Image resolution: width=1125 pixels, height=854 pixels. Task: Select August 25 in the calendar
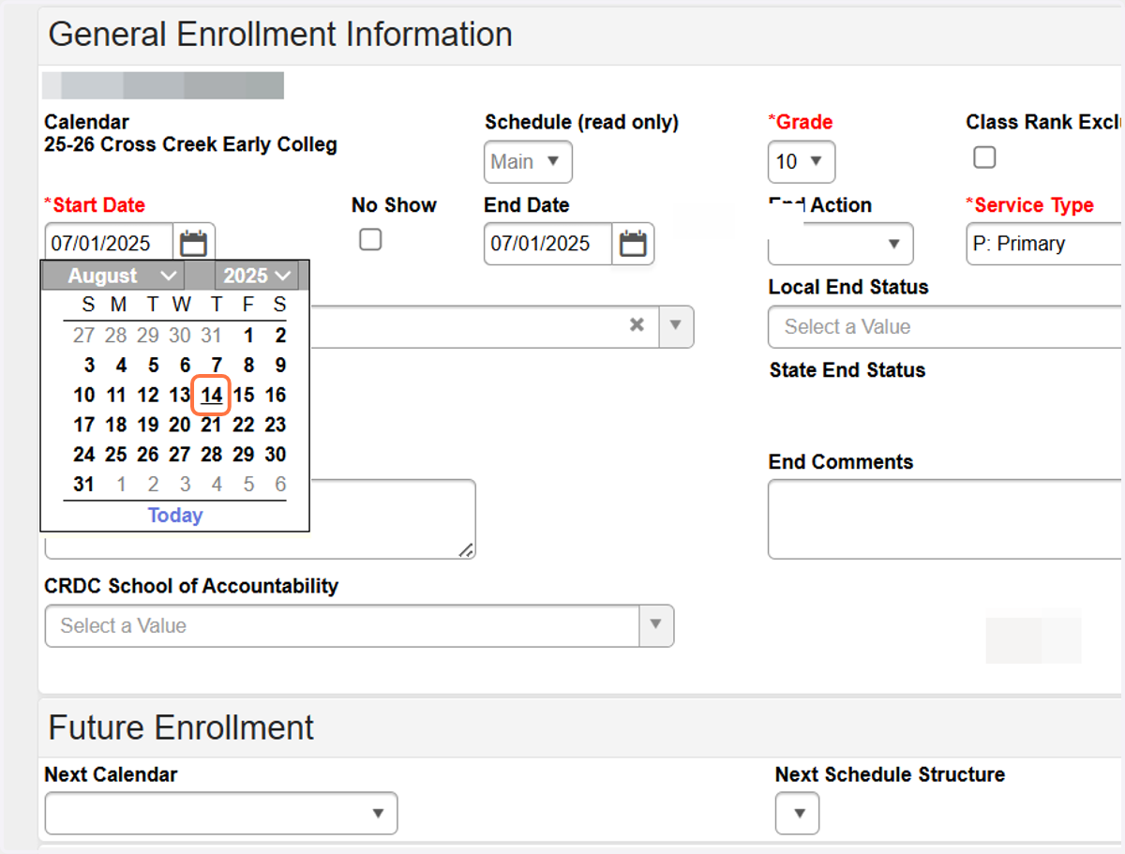(x=116, y=455)
